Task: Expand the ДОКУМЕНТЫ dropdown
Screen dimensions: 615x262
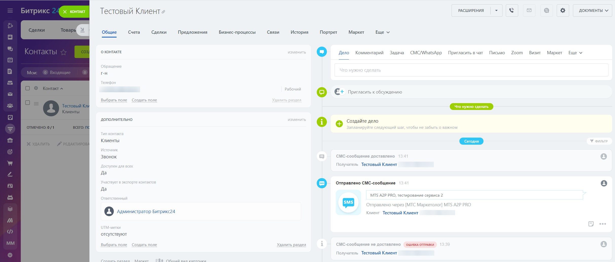Action: [592, 11]
